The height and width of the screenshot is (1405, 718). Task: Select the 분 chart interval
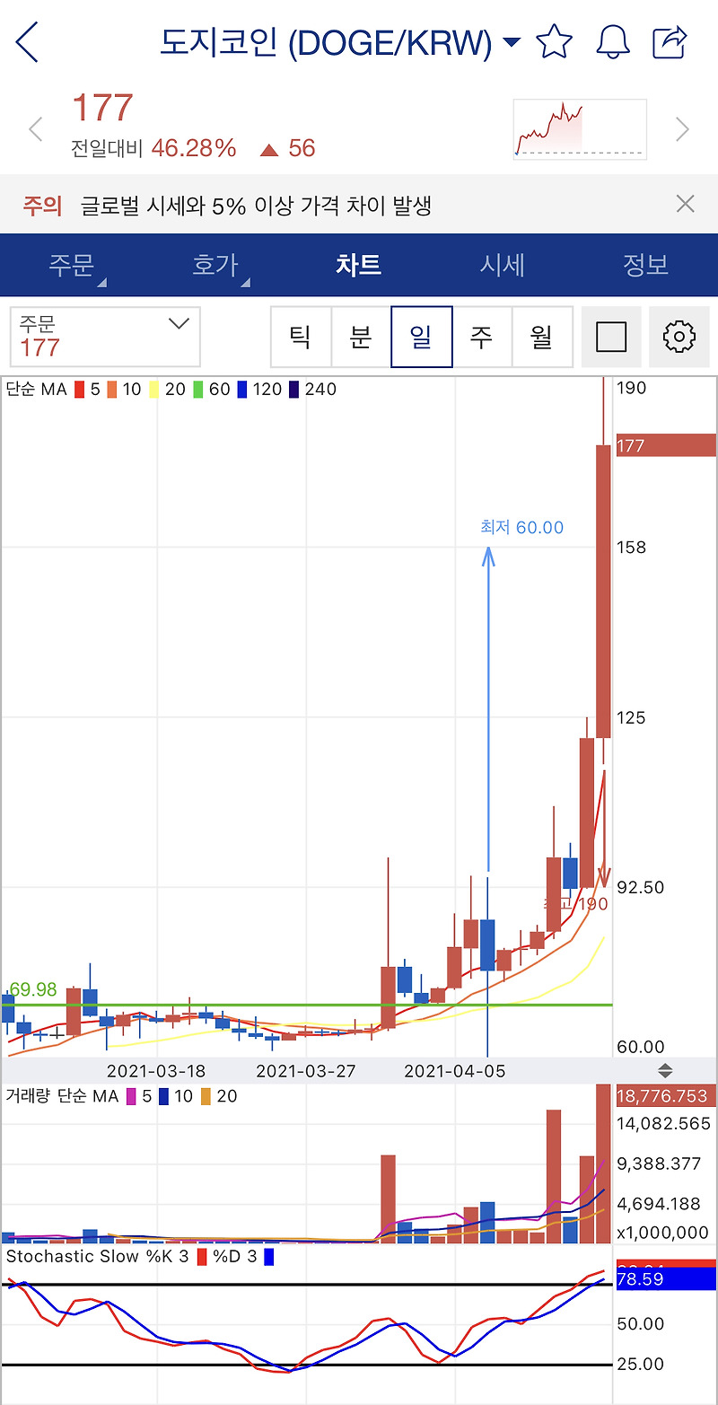pos(361,337)
